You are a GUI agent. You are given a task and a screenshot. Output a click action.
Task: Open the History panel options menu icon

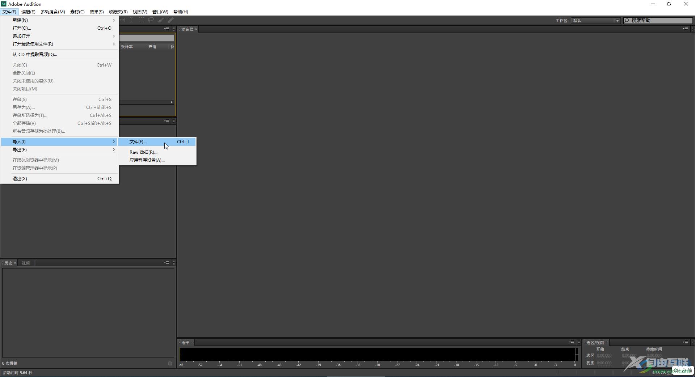(167, 263)
